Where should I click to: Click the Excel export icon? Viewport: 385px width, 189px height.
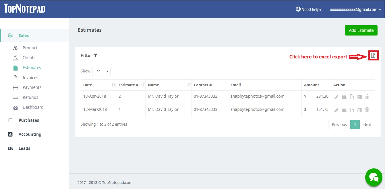[x=373, y=55]
